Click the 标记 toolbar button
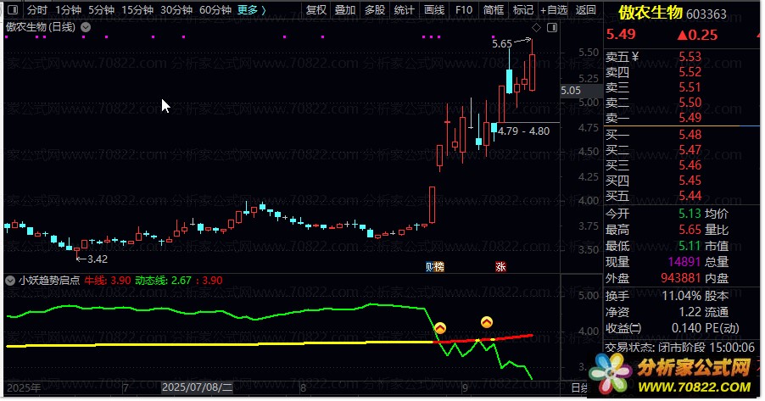765x401 pixels. click(523, 10)
